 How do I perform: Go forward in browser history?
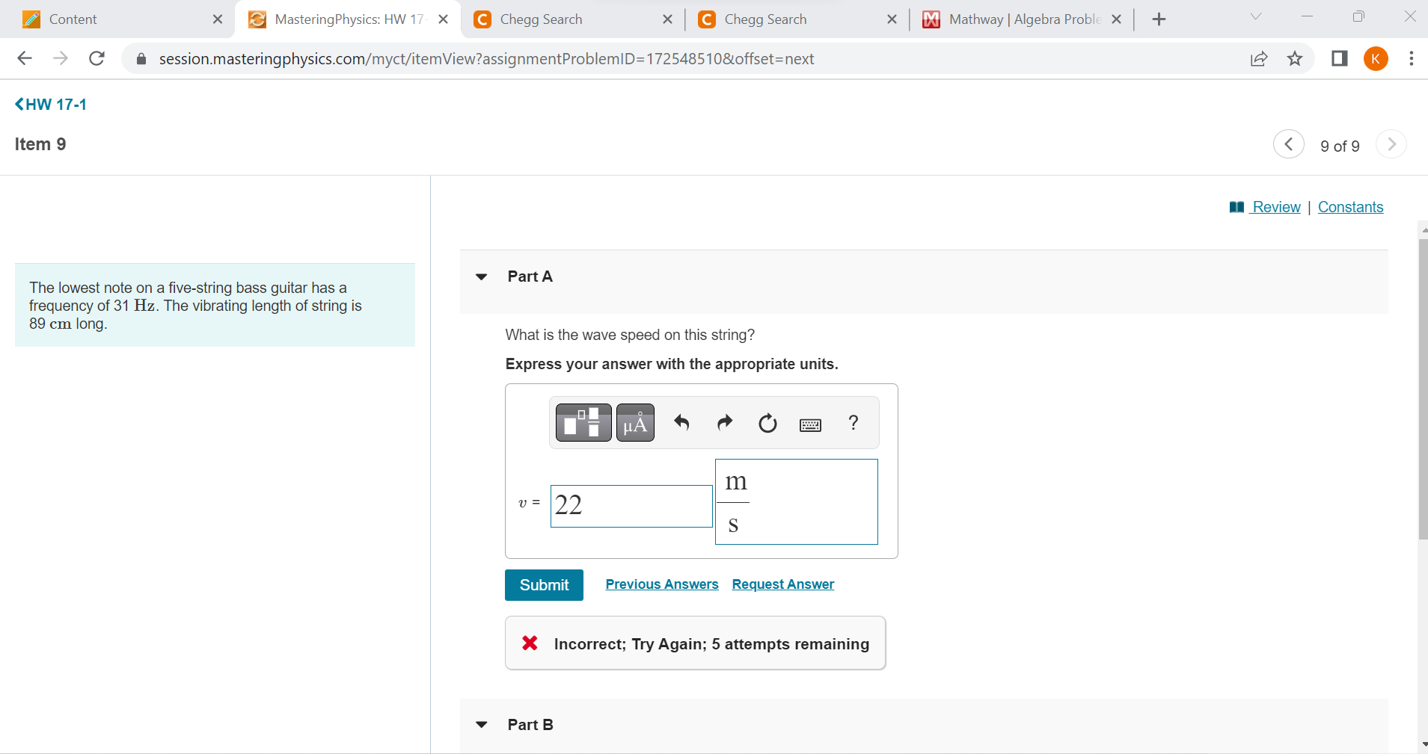(61, 58)
